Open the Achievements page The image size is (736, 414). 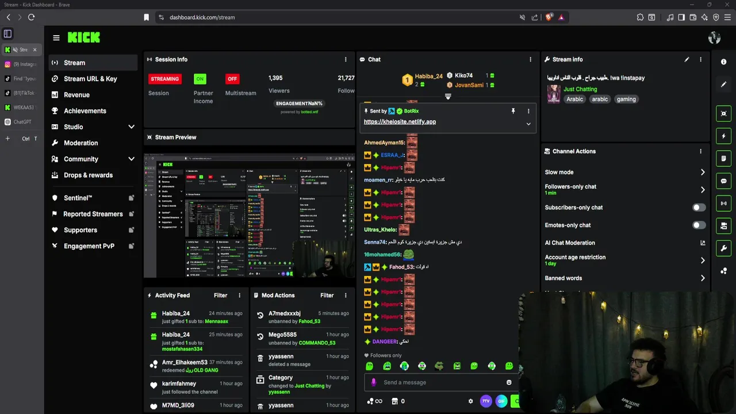click(85, 111)
